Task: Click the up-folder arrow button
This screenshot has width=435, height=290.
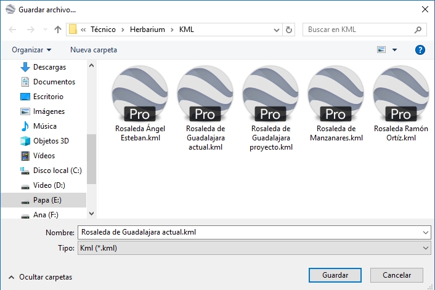Action: pos(58,29)
